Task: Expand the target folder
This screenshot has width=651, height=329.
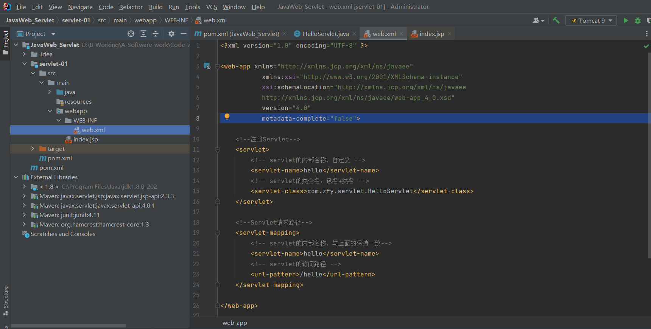Action: coord(33,149)
